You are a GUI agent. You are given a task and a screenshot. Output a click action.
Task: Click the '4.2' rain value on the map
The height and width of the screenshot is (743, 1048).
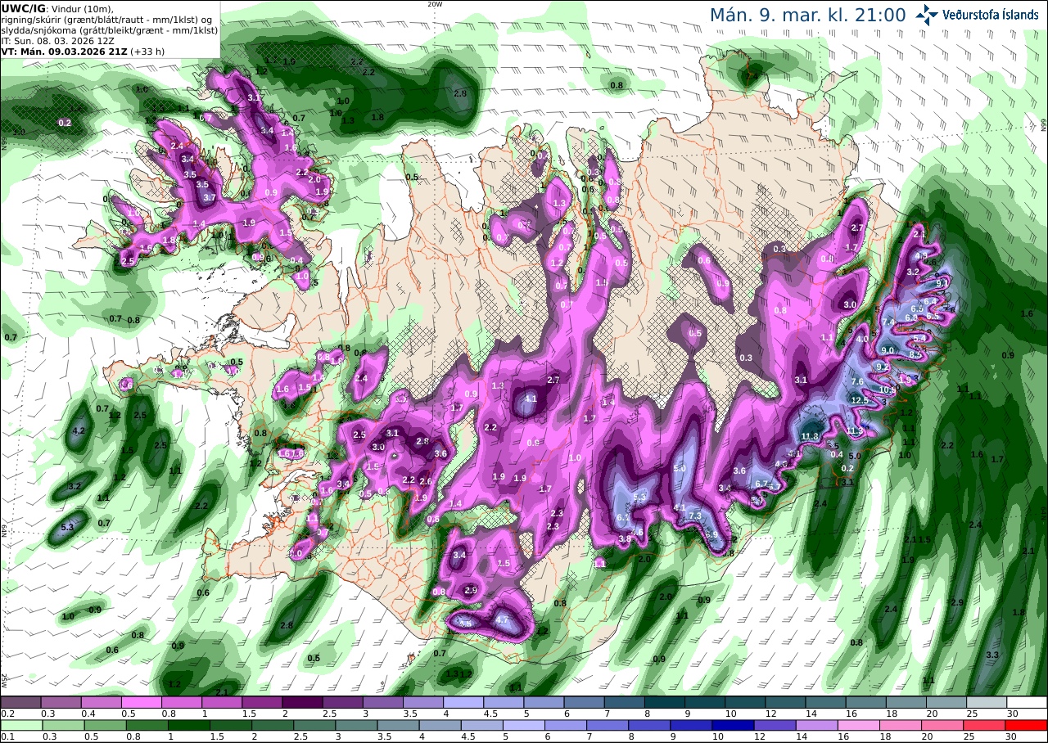(x=79, y=430)
